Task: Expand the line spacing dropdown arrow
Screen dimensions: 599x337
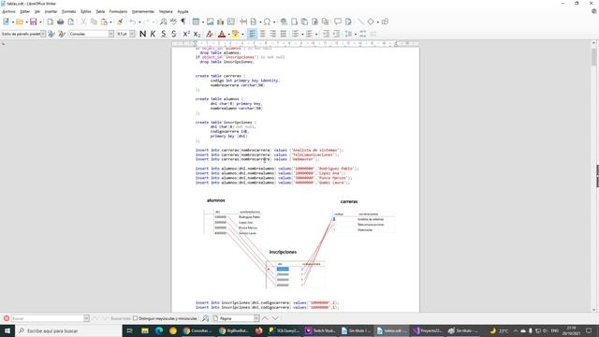Action: coord(355,35)
